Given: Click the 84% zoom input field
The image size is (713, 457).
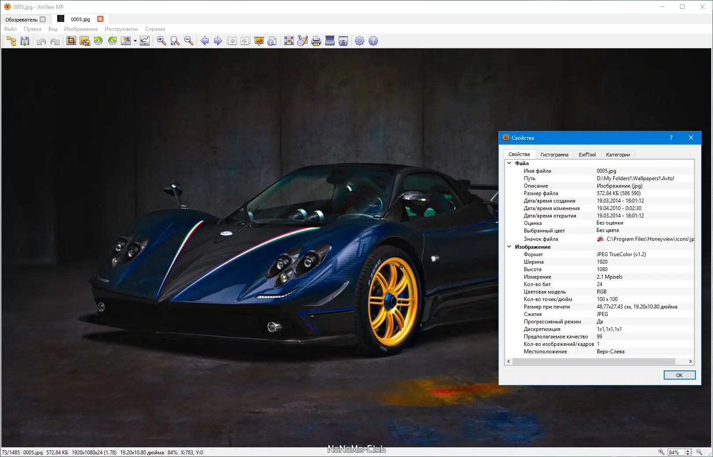Looking at the screenshot, I should coord(675,452).
